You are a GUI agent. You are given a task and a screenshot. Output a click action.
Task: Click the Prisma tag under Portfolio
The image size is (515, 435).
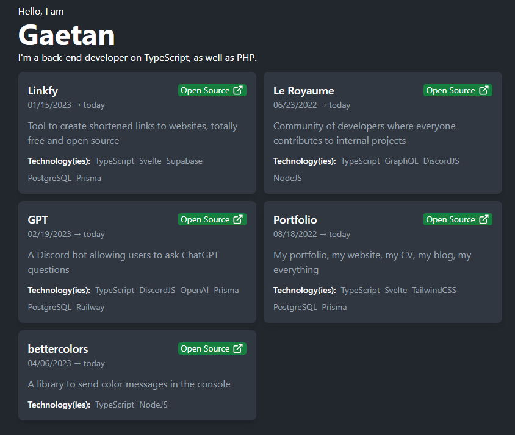pos(334,306)
